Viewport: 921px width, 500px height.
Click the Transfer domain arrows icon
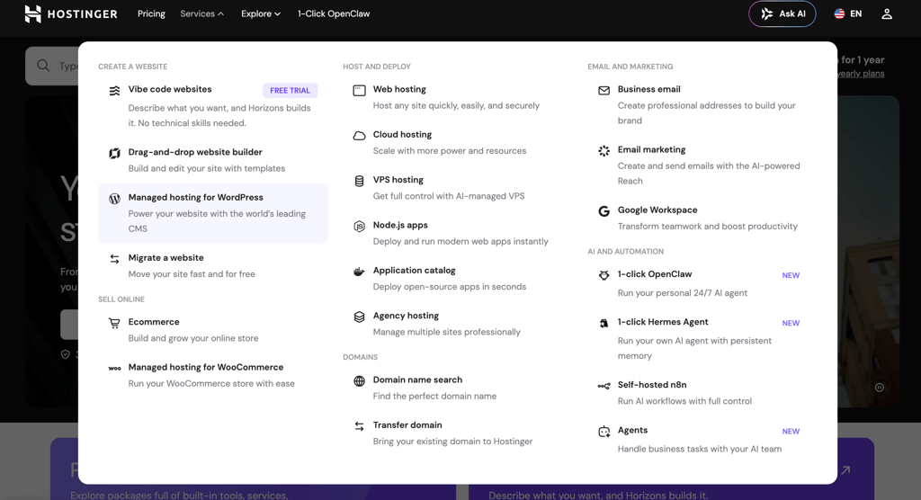359,426
